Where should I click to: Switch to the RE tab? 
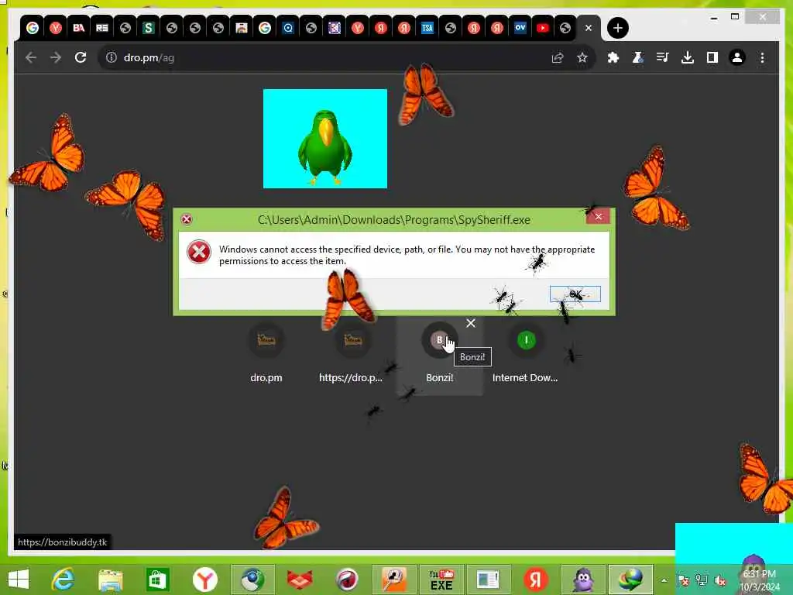tap(102, 28)
